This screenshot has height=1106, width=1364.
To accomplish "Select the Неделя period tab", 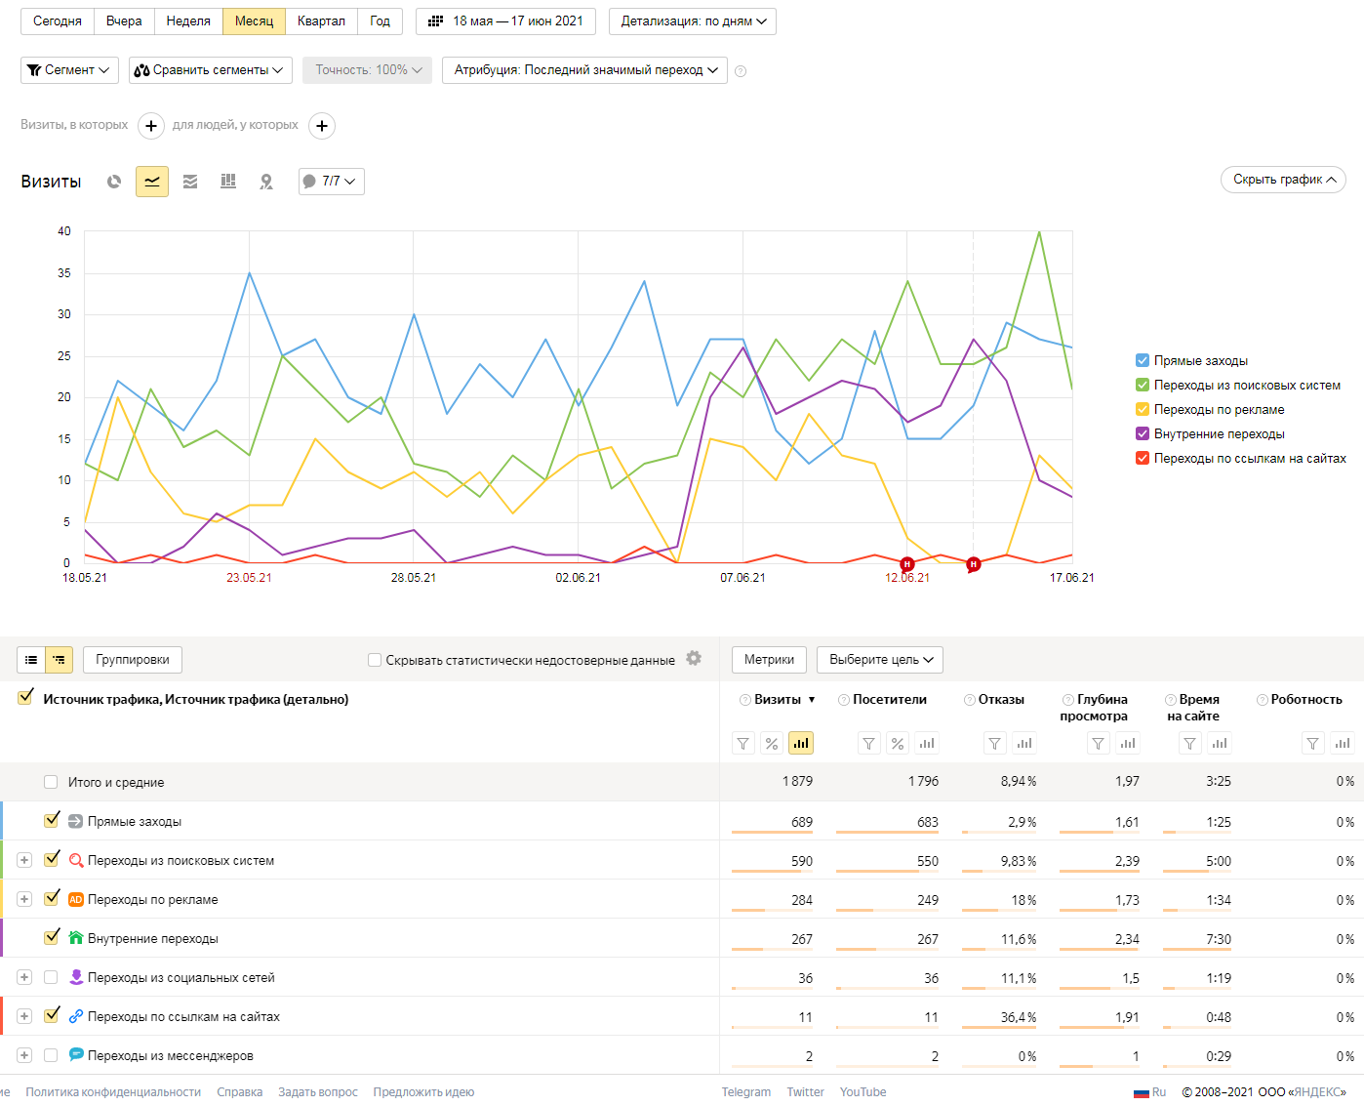I will pos(188,21).
